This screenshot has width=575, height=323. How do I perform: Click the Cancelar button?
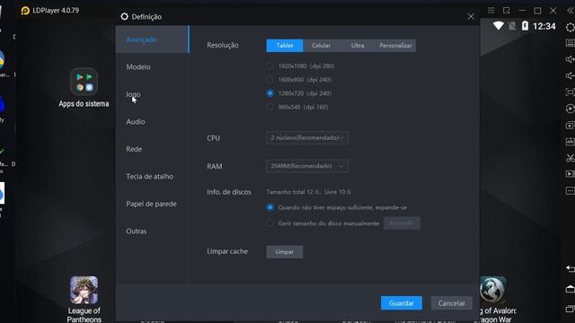click(451, 303)
